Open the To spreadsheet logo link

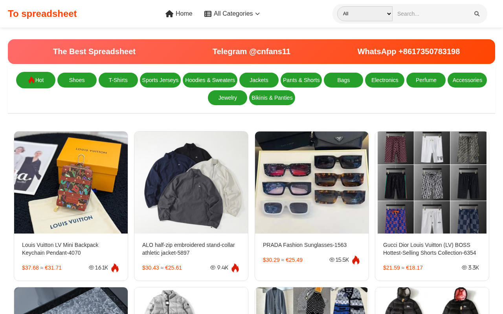(x=42, y=14)
